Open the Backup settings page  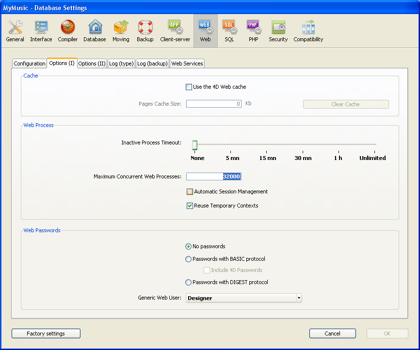[145, 31]
